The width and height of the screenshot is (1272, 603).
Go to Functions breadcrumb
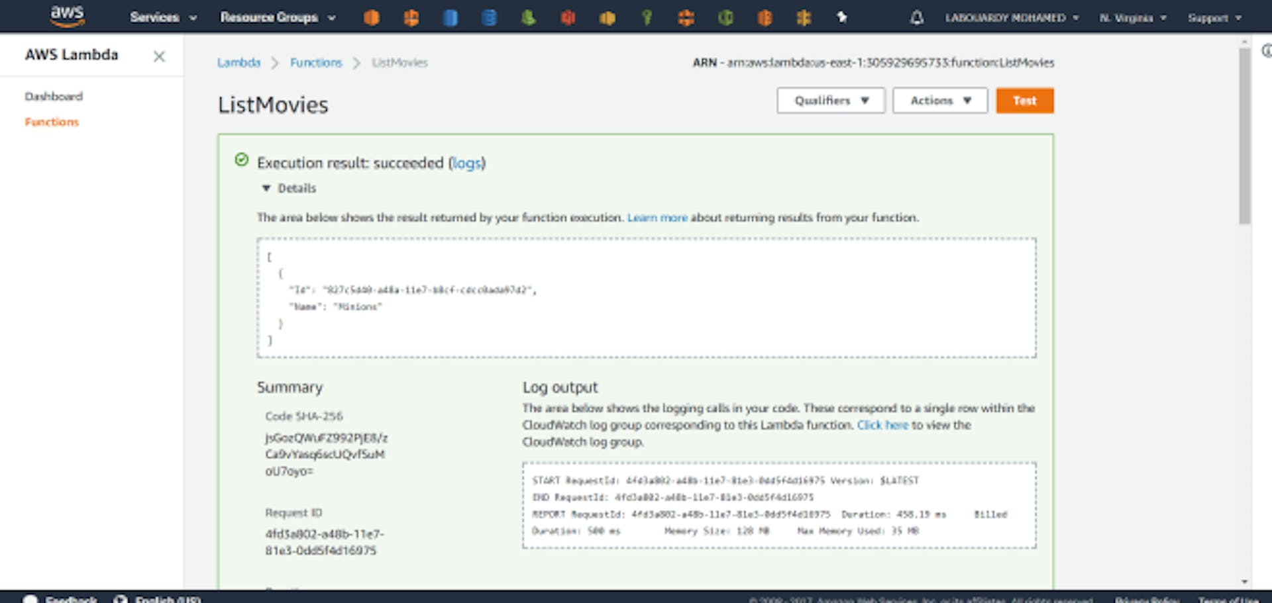pyautogui.click(x=316, y=62)
